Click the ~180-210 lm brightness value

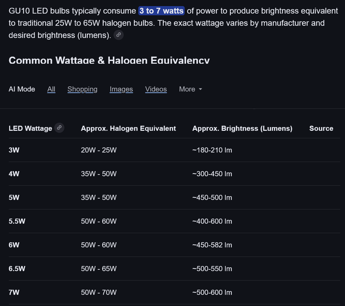[212, 150]
